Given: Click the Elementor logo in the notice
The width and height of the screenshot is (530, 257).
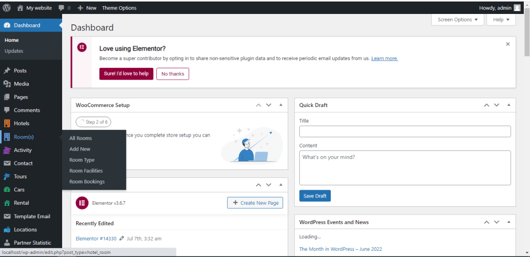Looking at the screenshot, I should click(82, 47).
